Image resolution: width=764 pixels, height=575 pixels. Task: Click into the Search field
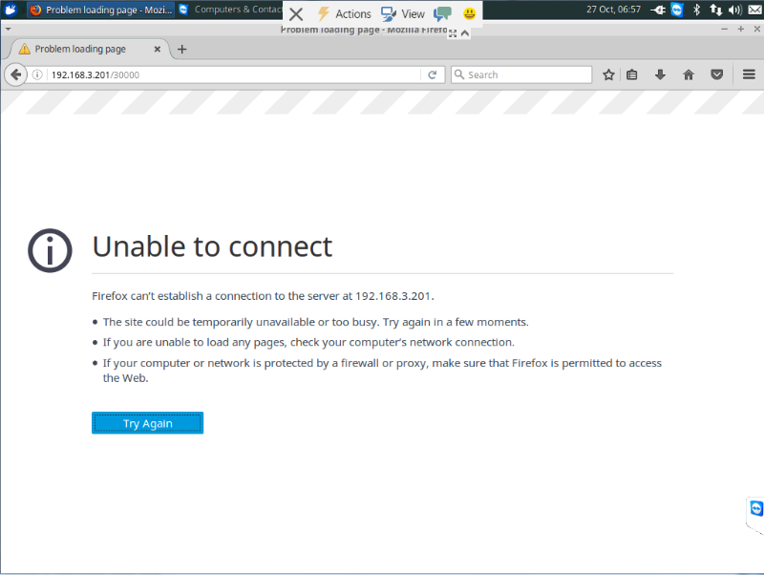tap(521, 75)
